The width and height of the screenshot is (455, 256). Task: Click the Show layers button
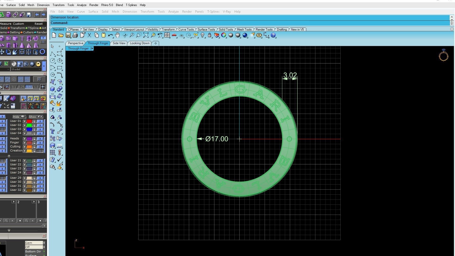point(36,117)
